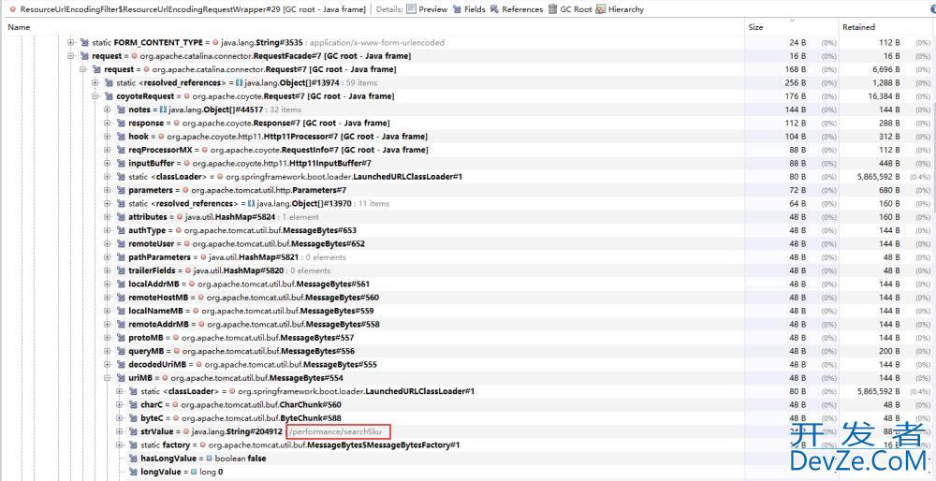Collapse the connector.Request#7 request node
936x481 pixels.
(83, 69)
